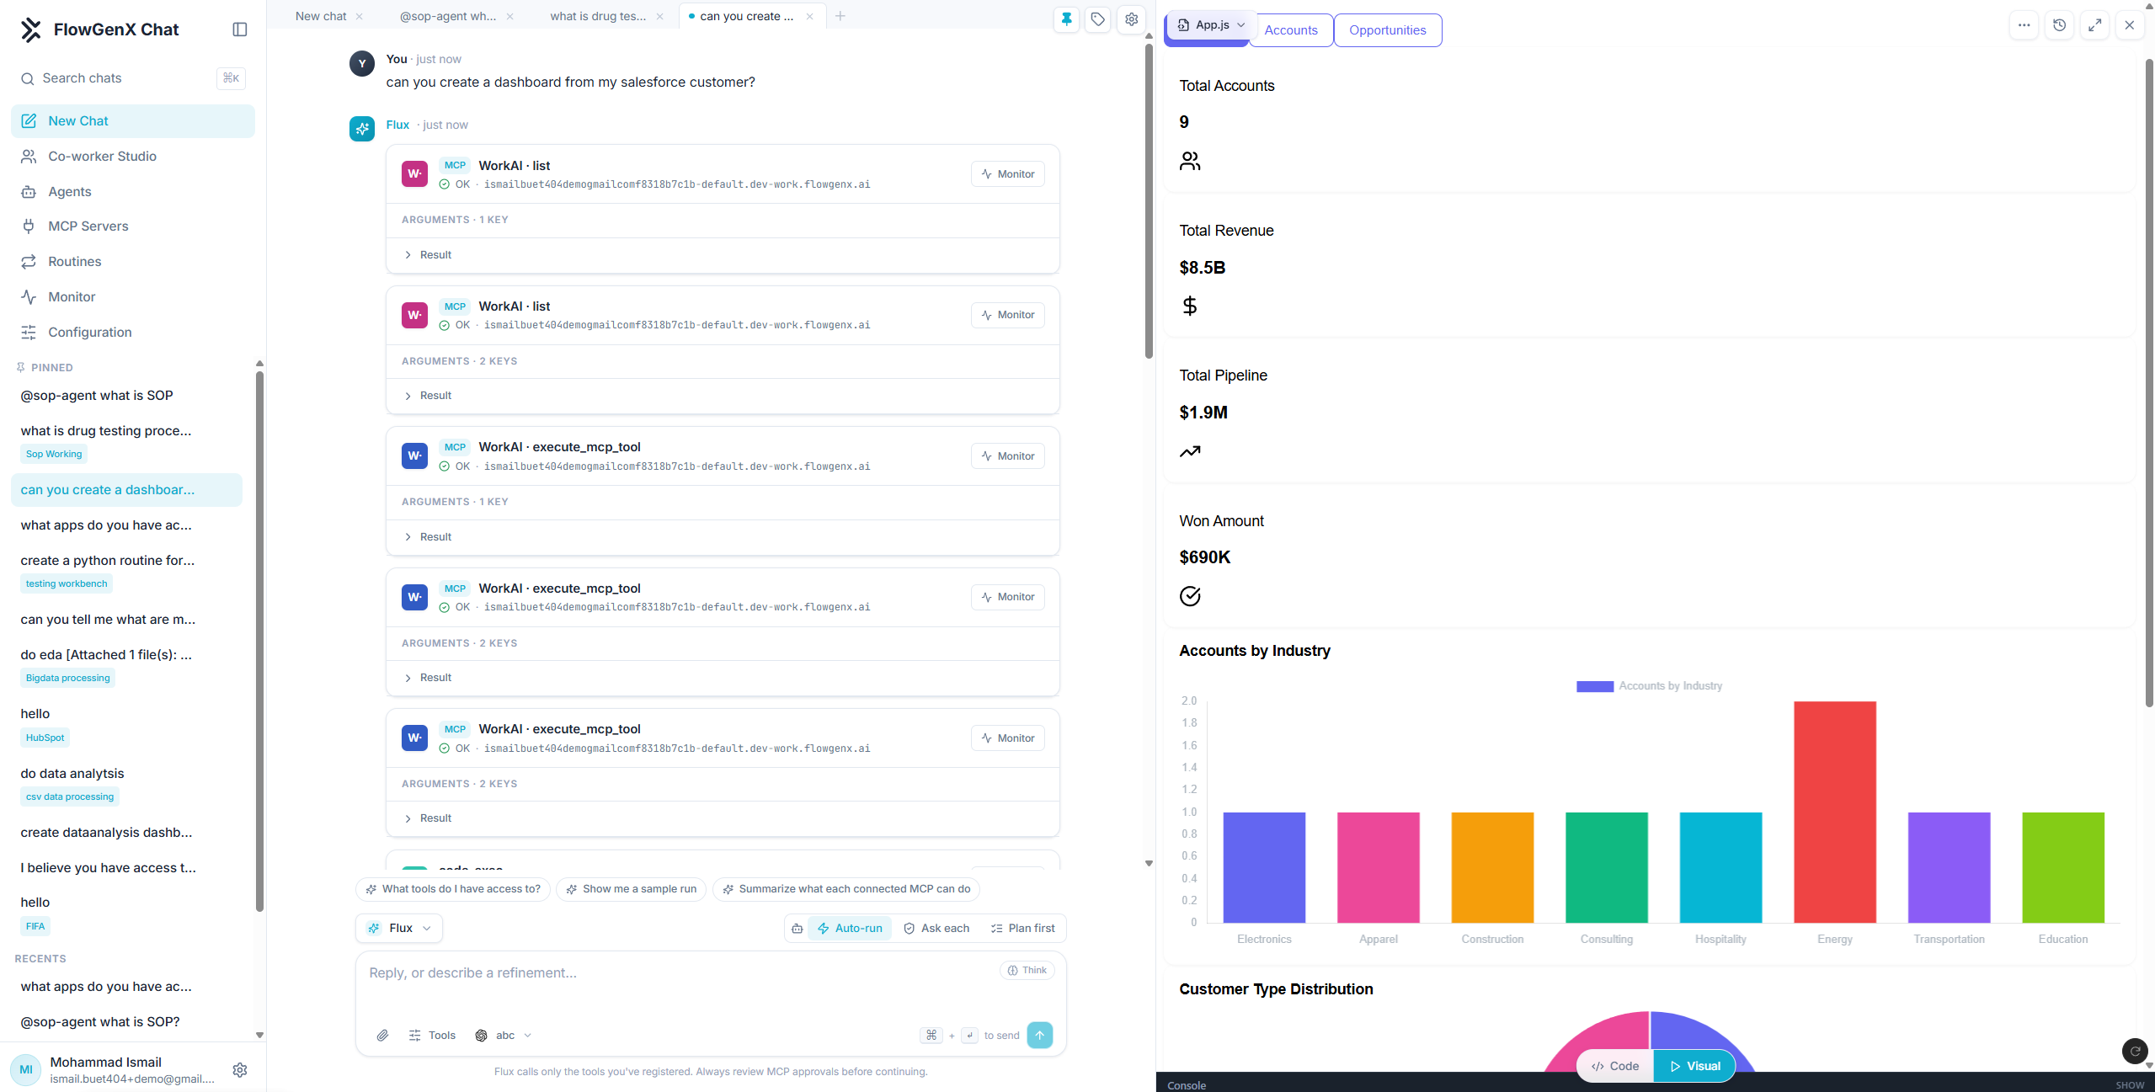
Task: Toggle Accounts by Industry chart legend
Action: [x=1649, y=686]
